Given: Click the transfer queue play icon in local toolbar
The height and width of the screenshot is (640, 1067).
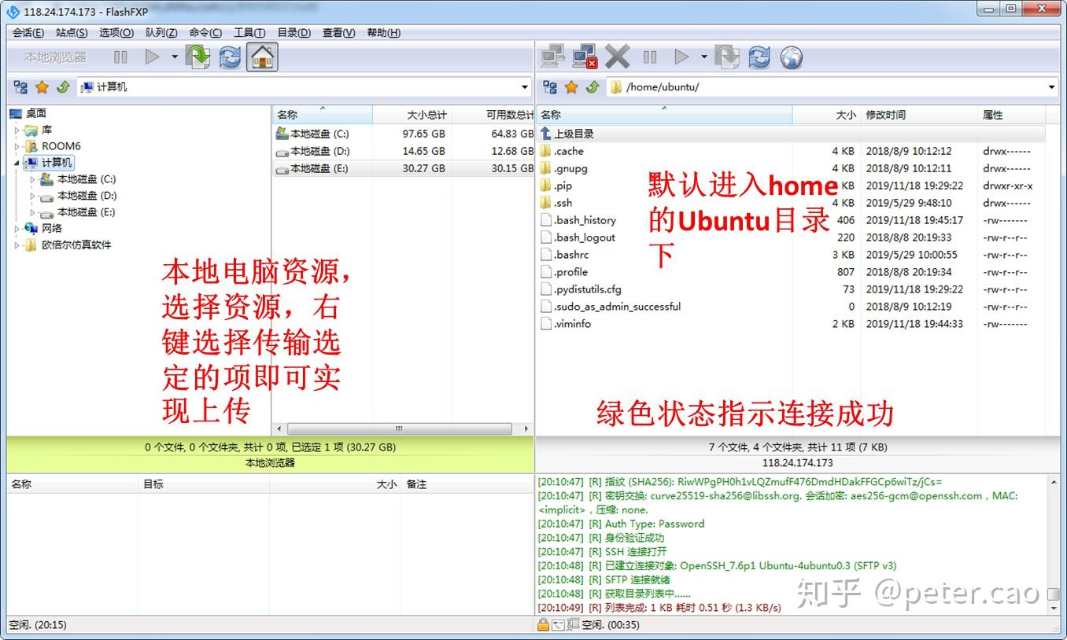Looking at the screenshot, I should [153, 57].
